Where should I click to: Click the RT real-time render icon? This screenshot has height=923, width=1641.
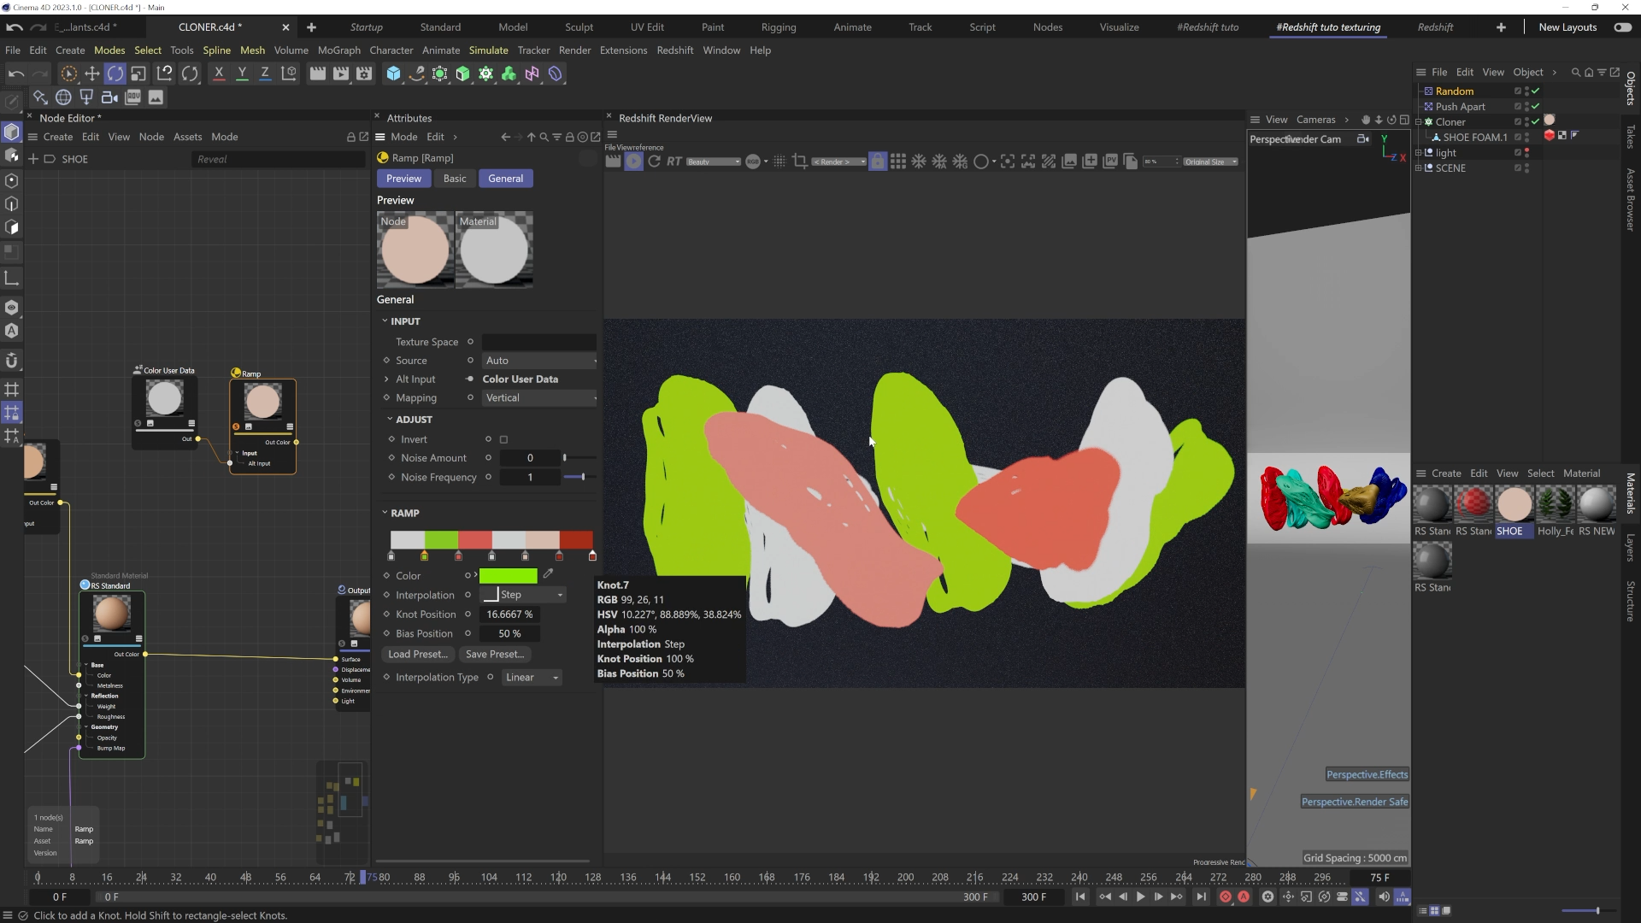click(x=674, y=162)
